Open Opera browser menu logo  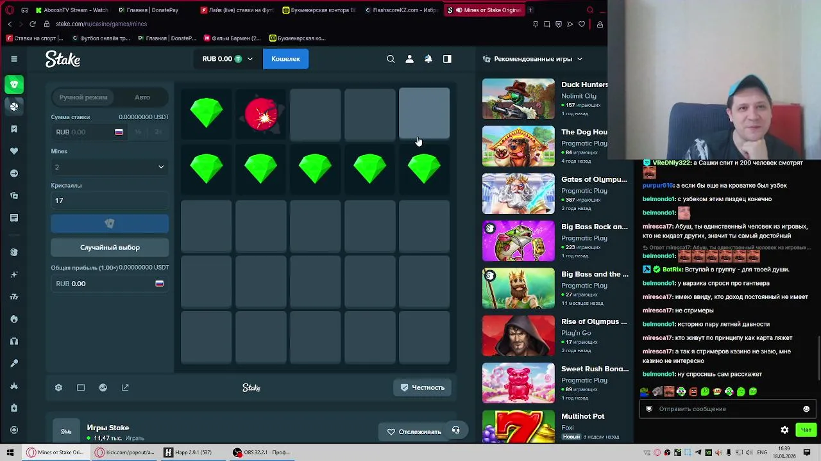(9, 10)
